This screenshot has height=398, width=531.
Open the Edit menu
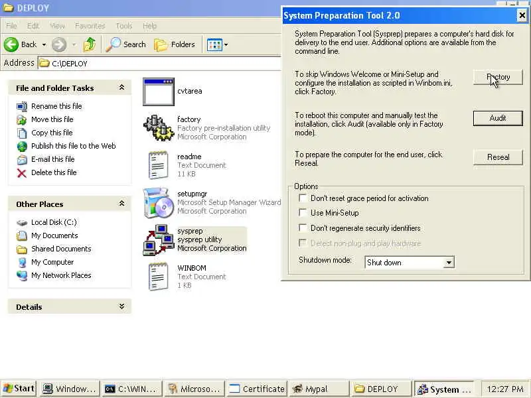tap(33, 26)
